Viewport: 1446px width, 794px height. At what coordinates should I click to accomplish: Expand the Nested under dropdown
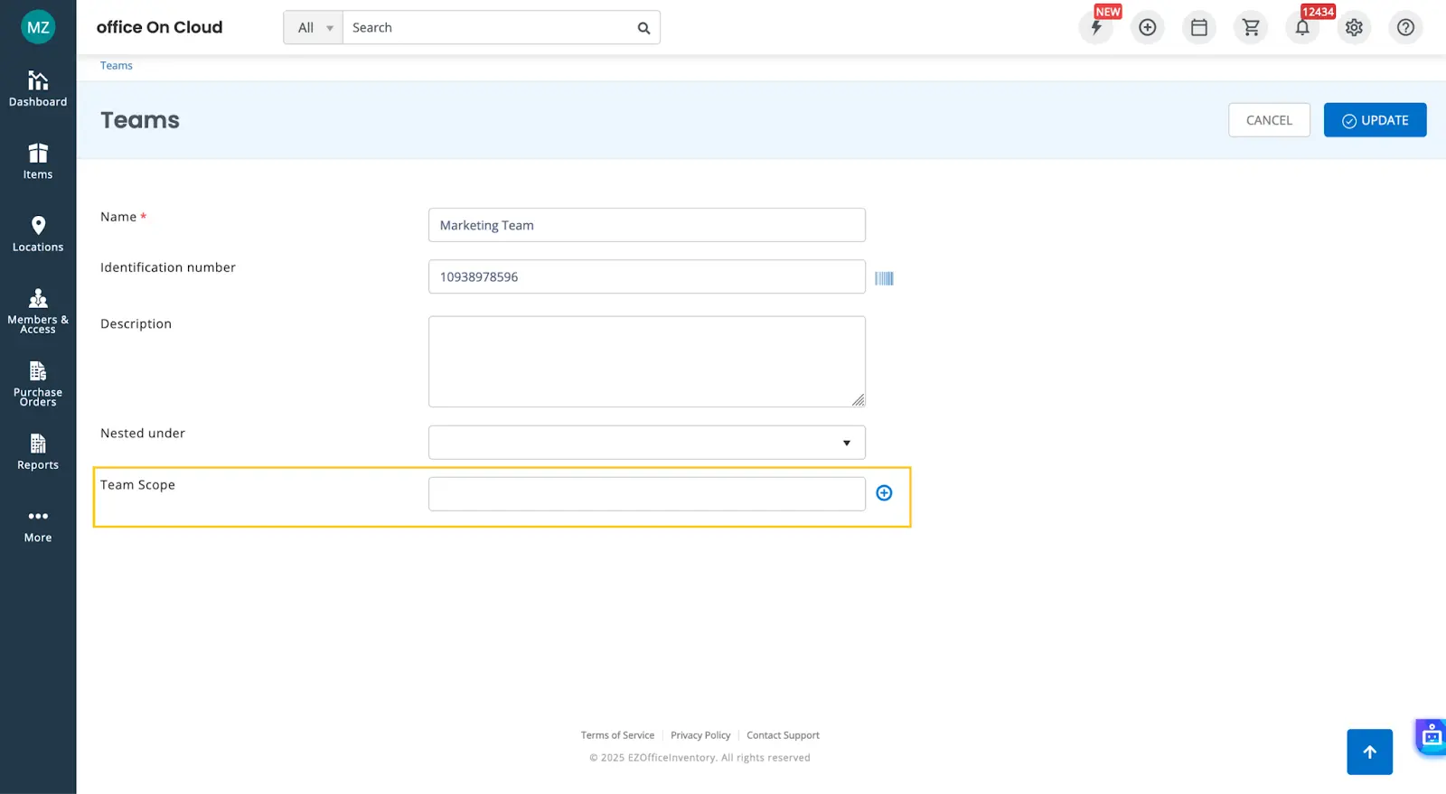[x=646, y=443]
